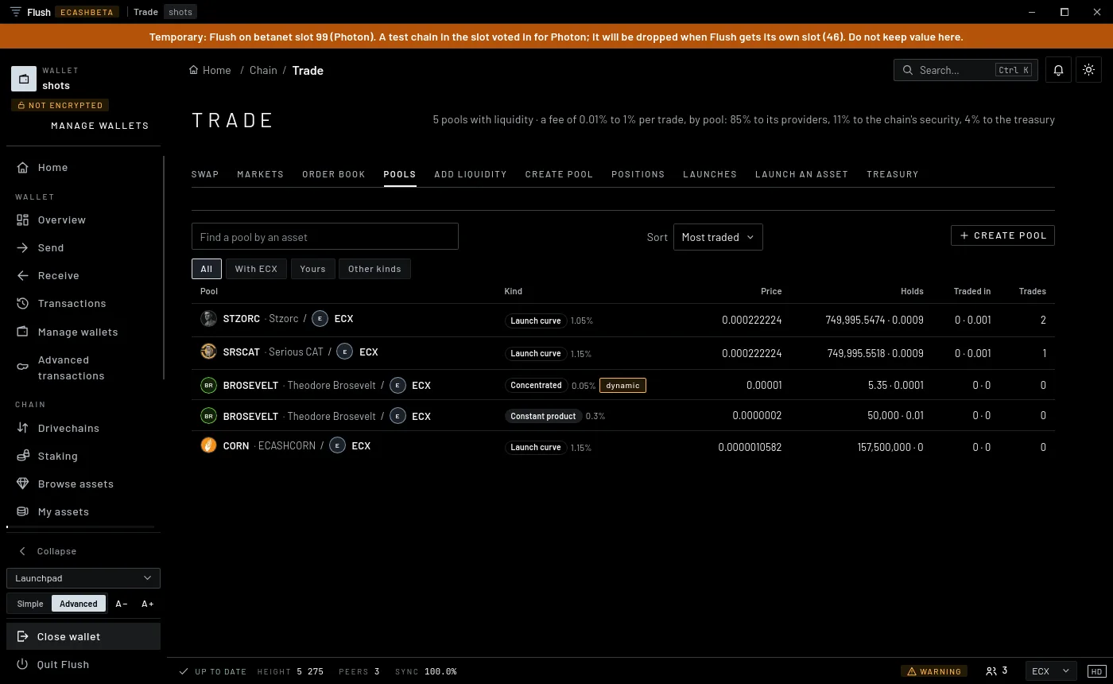Switch to Advanced mode
Image resolution: width=1113 pixels, height=684 pixels.
pos(79,604)
